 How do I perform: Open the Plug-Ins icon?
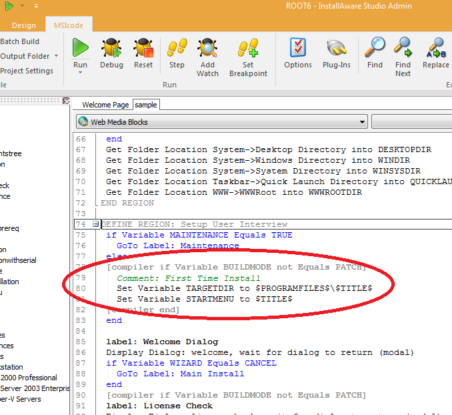337,47
